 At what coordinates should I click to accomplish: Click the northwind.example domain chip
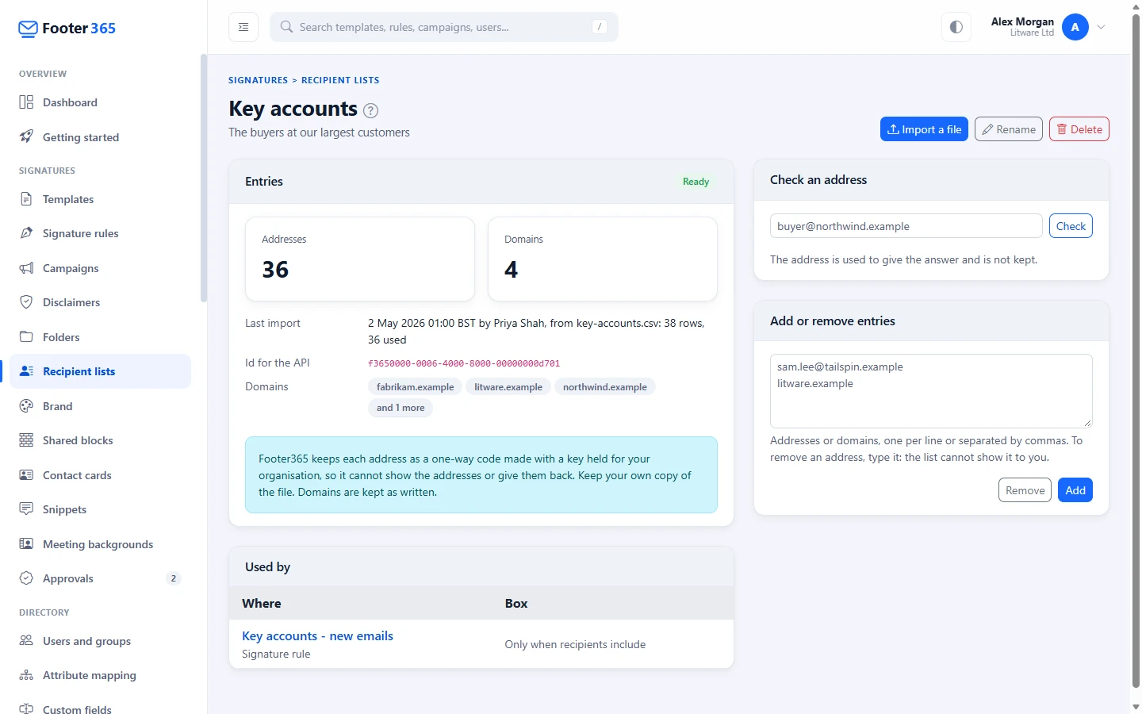pos(605,387)
